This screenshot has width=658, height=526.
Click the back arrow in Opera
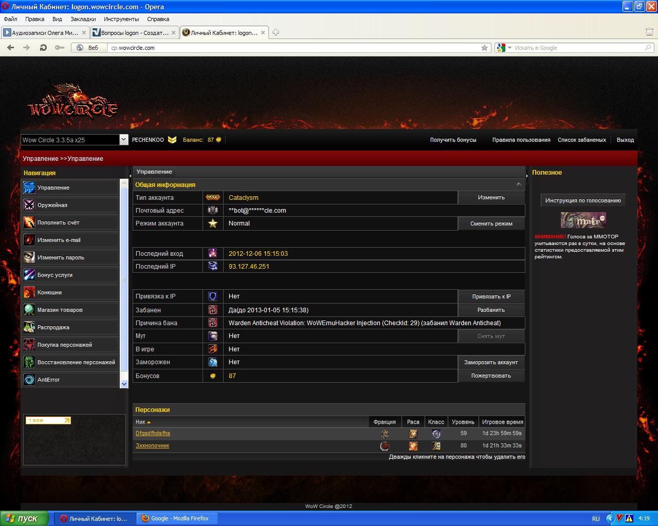tap(10, 48)
